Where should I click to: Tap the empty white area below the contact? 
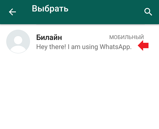pyautogui.click(x=79, y=91)
